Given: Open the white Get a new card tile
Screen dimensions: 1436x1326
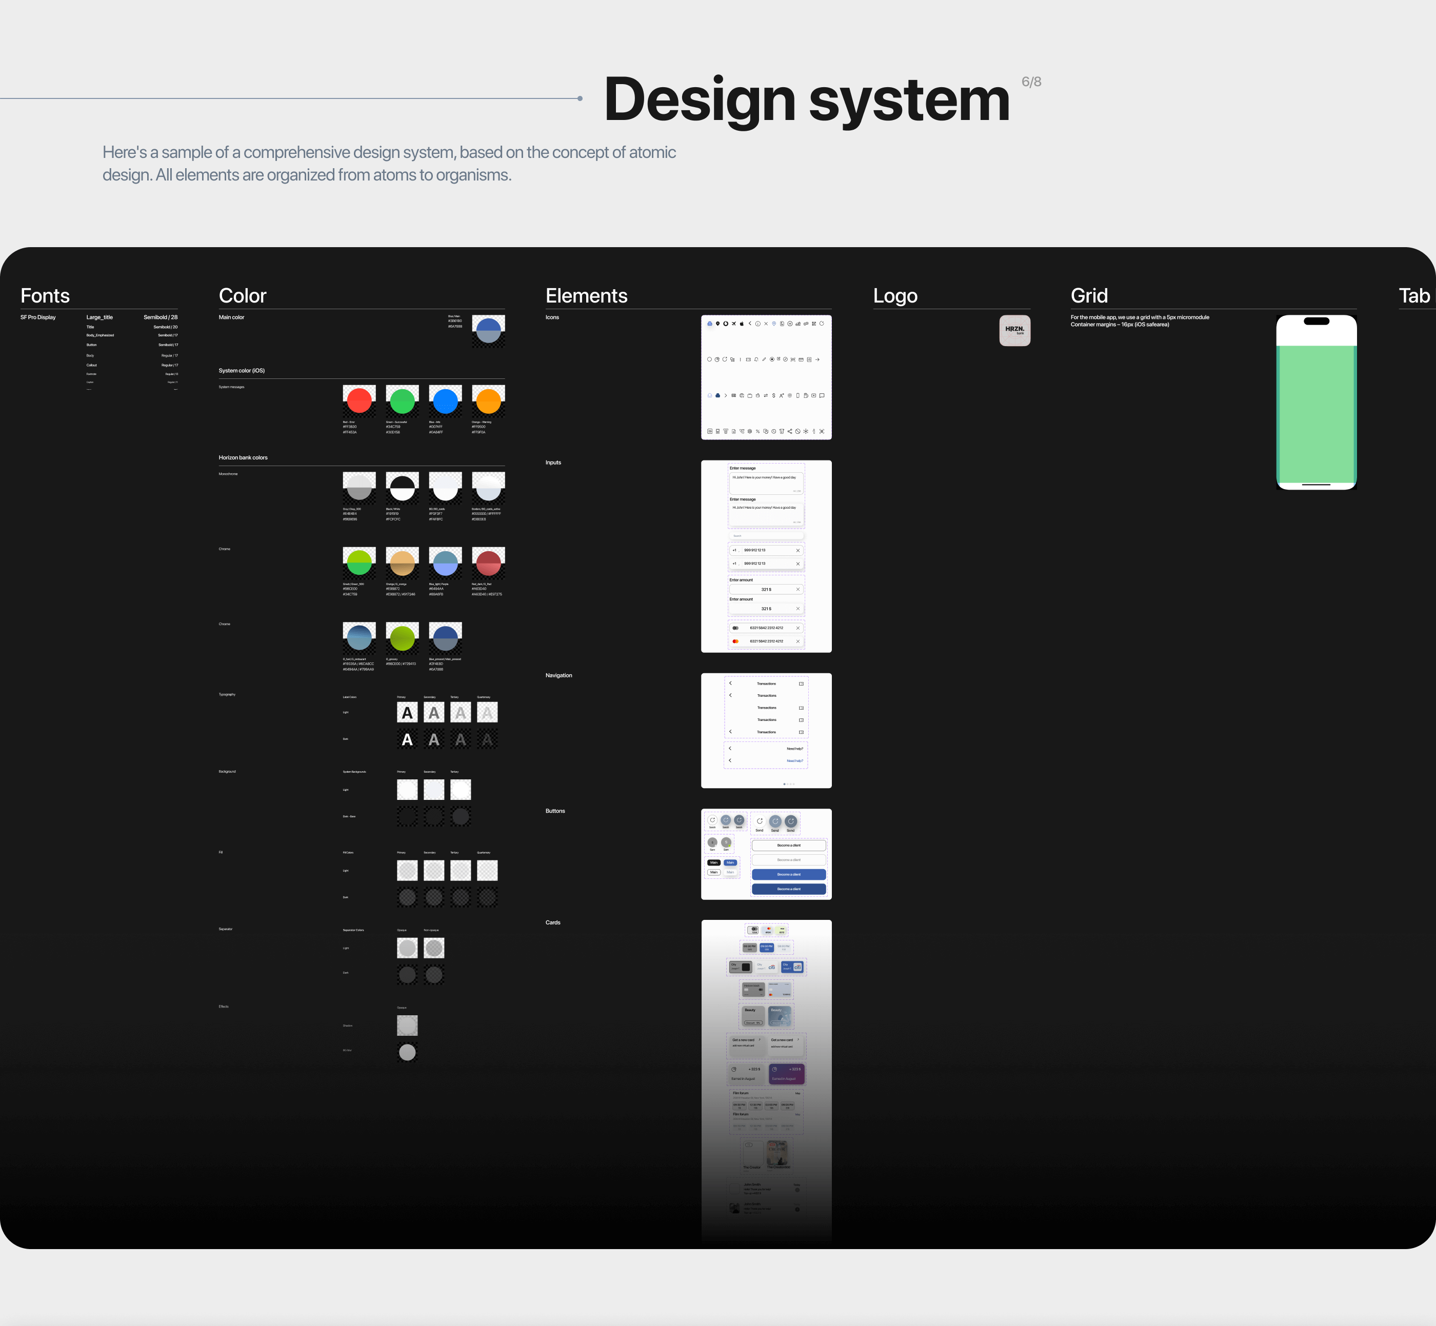Looking at the screenshot, I should pyautogui.click(x=786, y=1046).
